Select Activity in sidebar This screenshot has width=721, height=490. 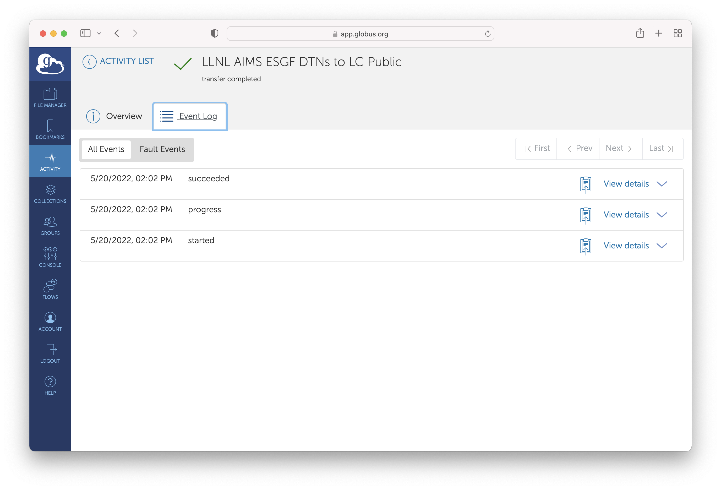pos(50,162)
